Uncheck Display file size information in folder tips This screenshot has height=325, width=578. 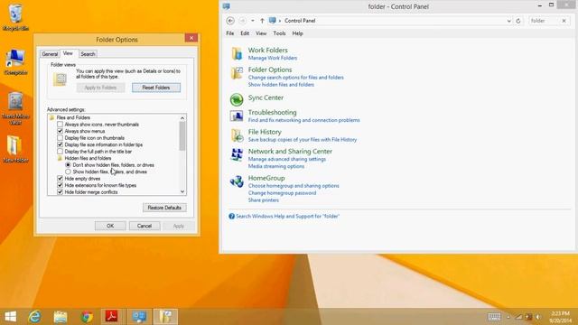(x=61, y=144)
